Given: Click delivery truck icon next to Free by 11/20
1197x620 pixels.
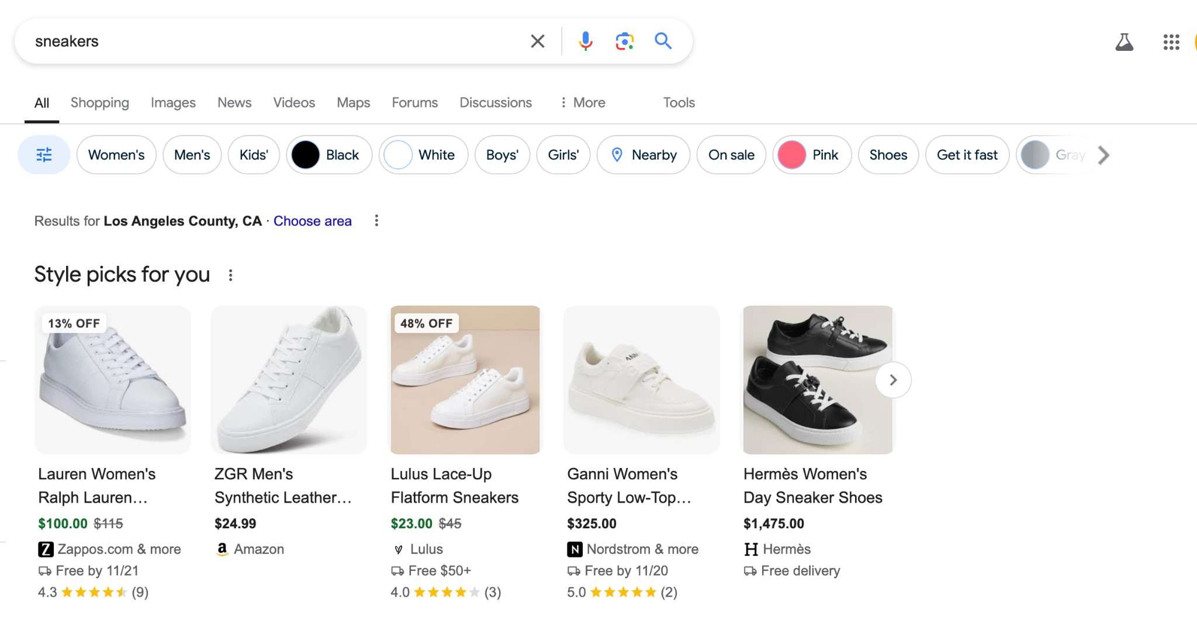Looking at the screenshot, I should click(x=574, y=571).
